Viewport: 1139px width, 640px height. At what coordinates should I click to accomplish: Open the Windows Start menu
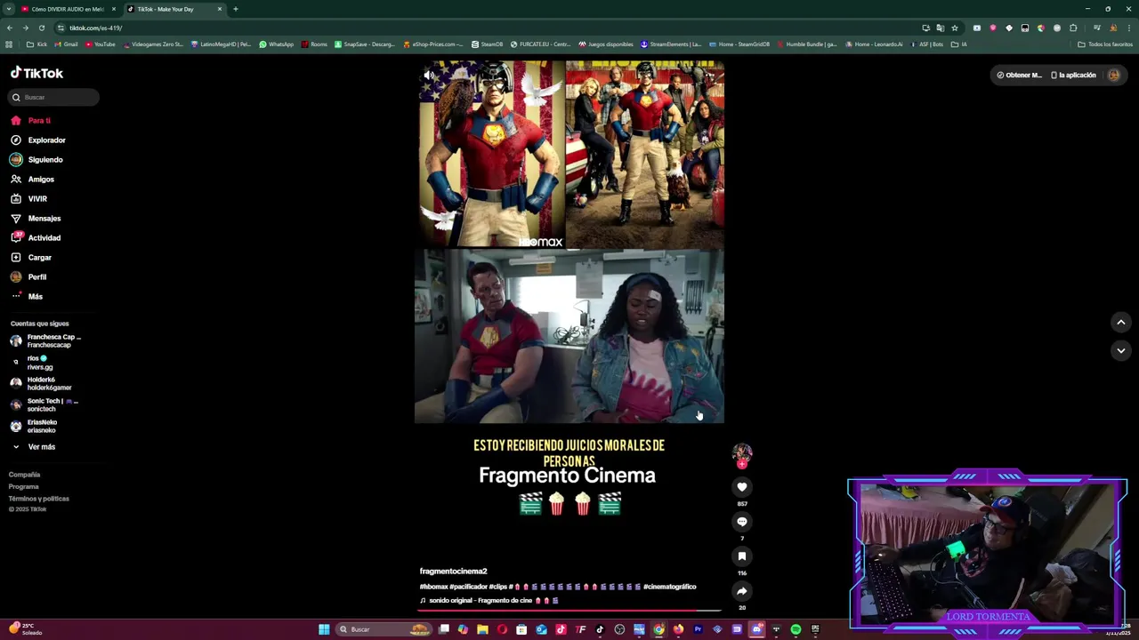(324, 629)
